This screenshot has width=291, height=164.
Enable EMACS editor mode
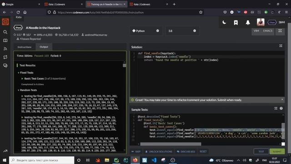(267, 31)
